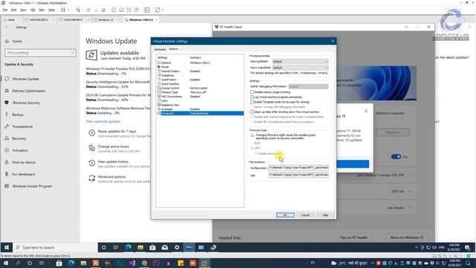Open the power options arrow beside the pause button
Screen dimensions: 476x268
click(x=68, y=10)
